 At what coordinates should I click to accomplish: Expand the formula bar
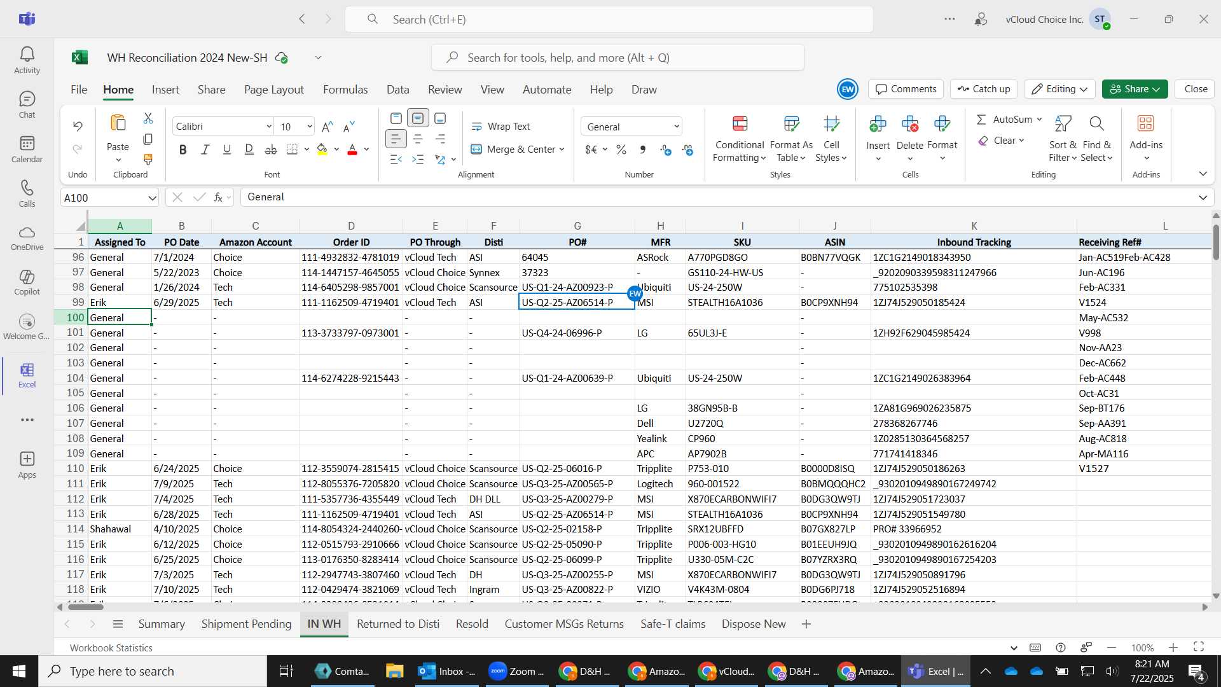point(1203,197)
